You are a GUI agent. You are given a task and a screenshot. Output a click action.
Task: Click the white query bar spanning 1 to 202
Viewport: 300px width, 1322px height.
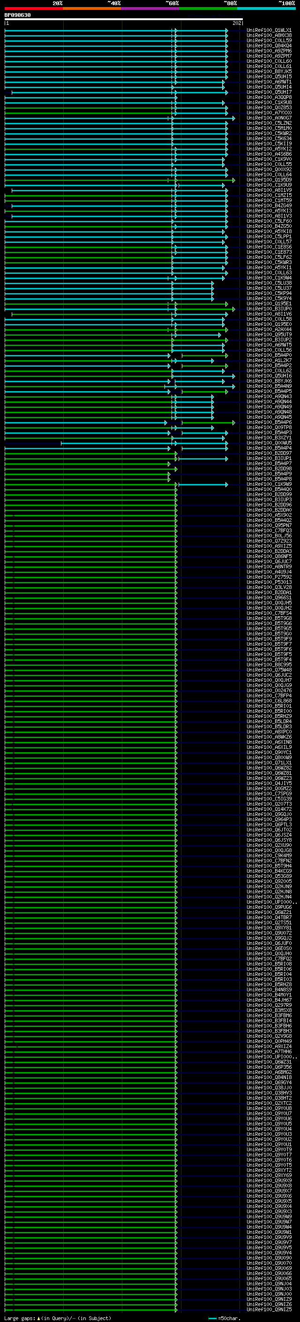coord(124,19)
